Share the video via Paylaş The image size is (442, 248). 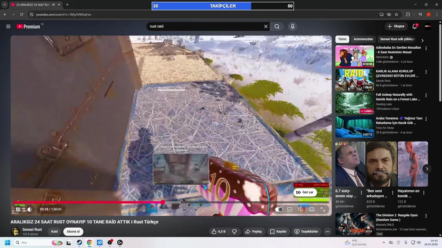[254, 231]
